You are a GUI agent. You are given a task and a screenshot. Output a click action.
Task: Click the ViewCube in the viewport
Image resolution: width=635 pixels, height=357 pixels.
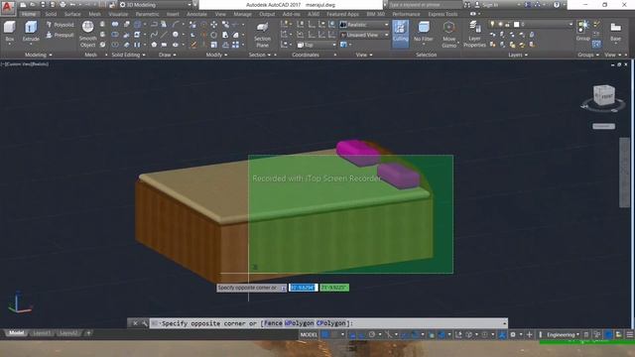604,95
